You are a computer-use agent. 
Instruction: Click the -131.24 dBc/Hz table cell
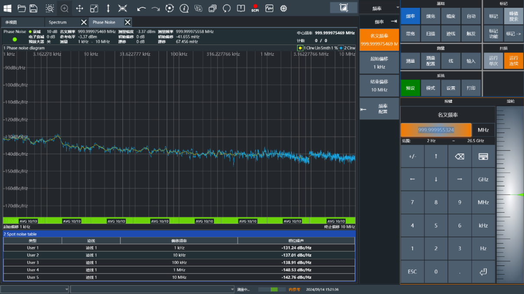point(296,248)
